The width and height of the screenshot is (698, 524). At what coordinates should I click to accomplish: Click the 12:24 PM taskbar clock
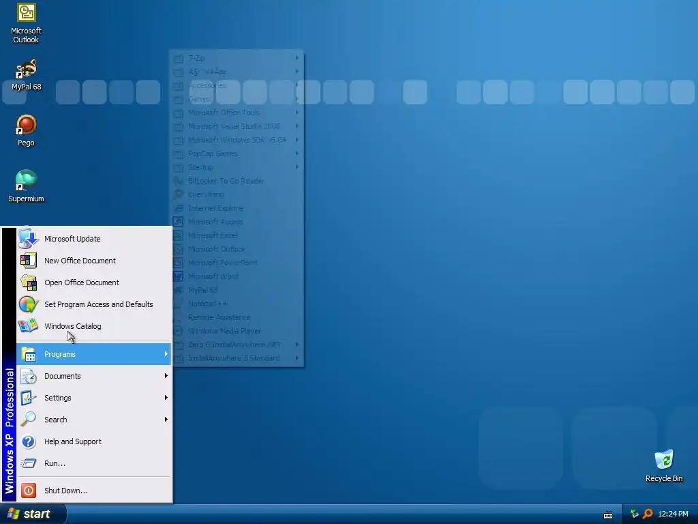coord(673,514)
